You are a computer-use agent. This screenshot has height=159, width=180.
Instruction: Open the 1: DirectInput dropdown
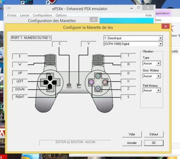coord(133,38)
